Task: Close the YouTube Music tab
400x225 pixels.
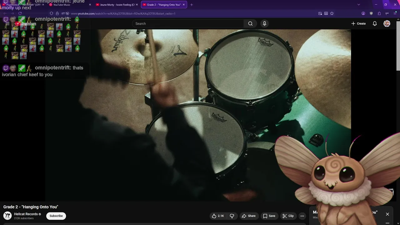Action: pos(90,5)
